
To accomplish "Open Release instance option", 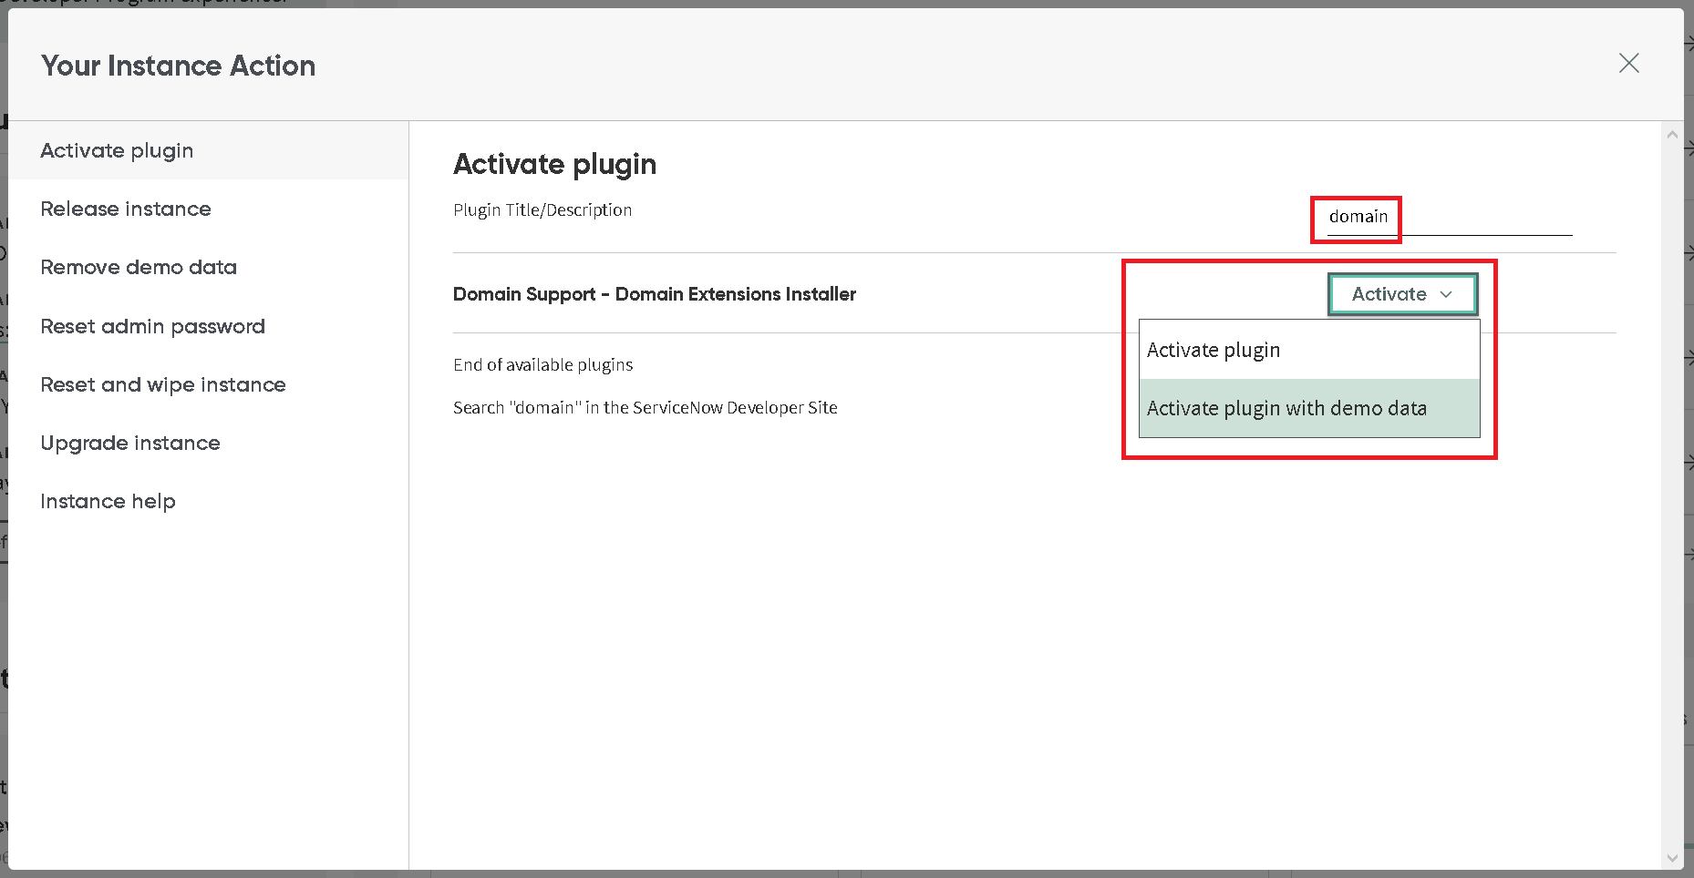I will click(125, 209).
